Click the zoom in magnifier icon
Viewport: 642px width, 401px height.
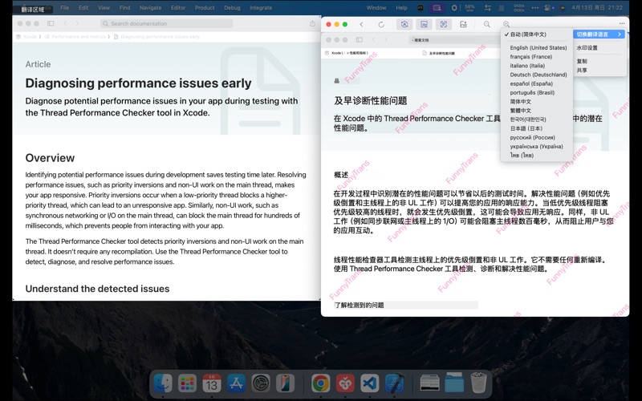(x=506, y=25)
